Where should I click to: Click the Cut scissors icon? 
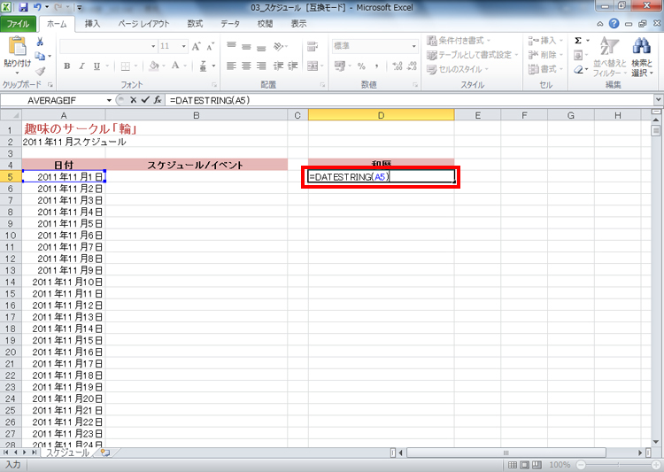(40, 42)
